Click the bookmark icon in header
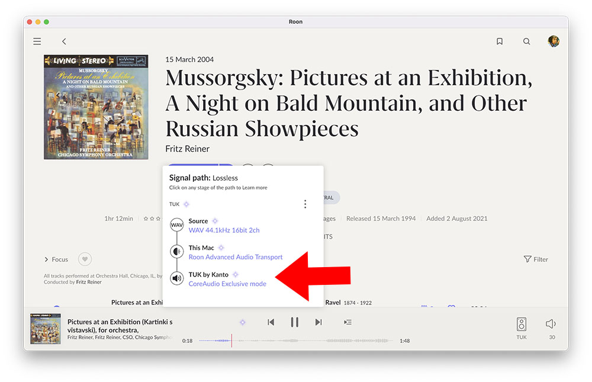 coord(500,41)
